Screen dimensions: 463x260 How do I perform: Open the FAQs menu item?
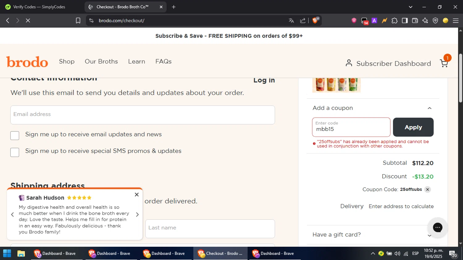(x=163, y=61)
